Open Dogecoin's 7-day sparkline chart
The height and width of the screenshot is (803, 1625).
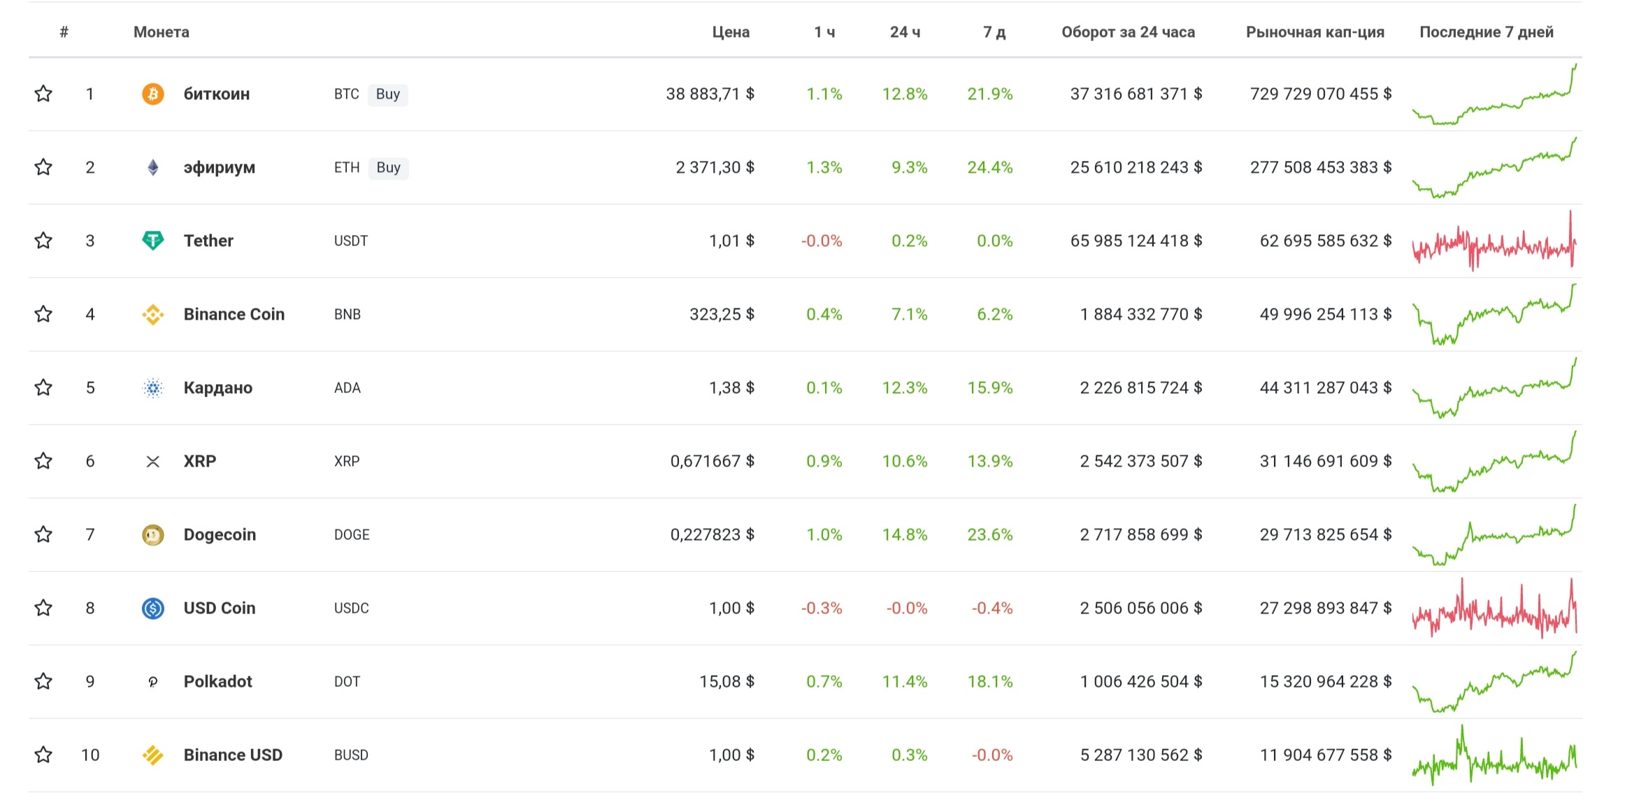[x=1494, y=535]
